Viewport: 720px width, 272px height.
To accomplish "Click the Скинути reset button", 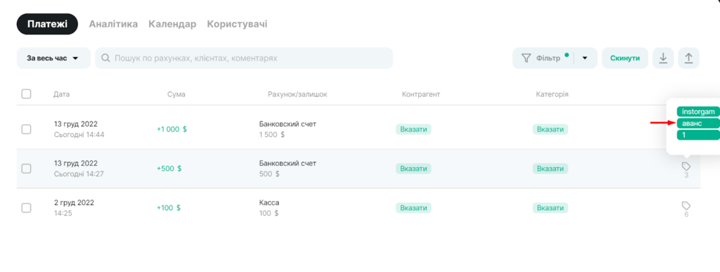I will (625, 58).
